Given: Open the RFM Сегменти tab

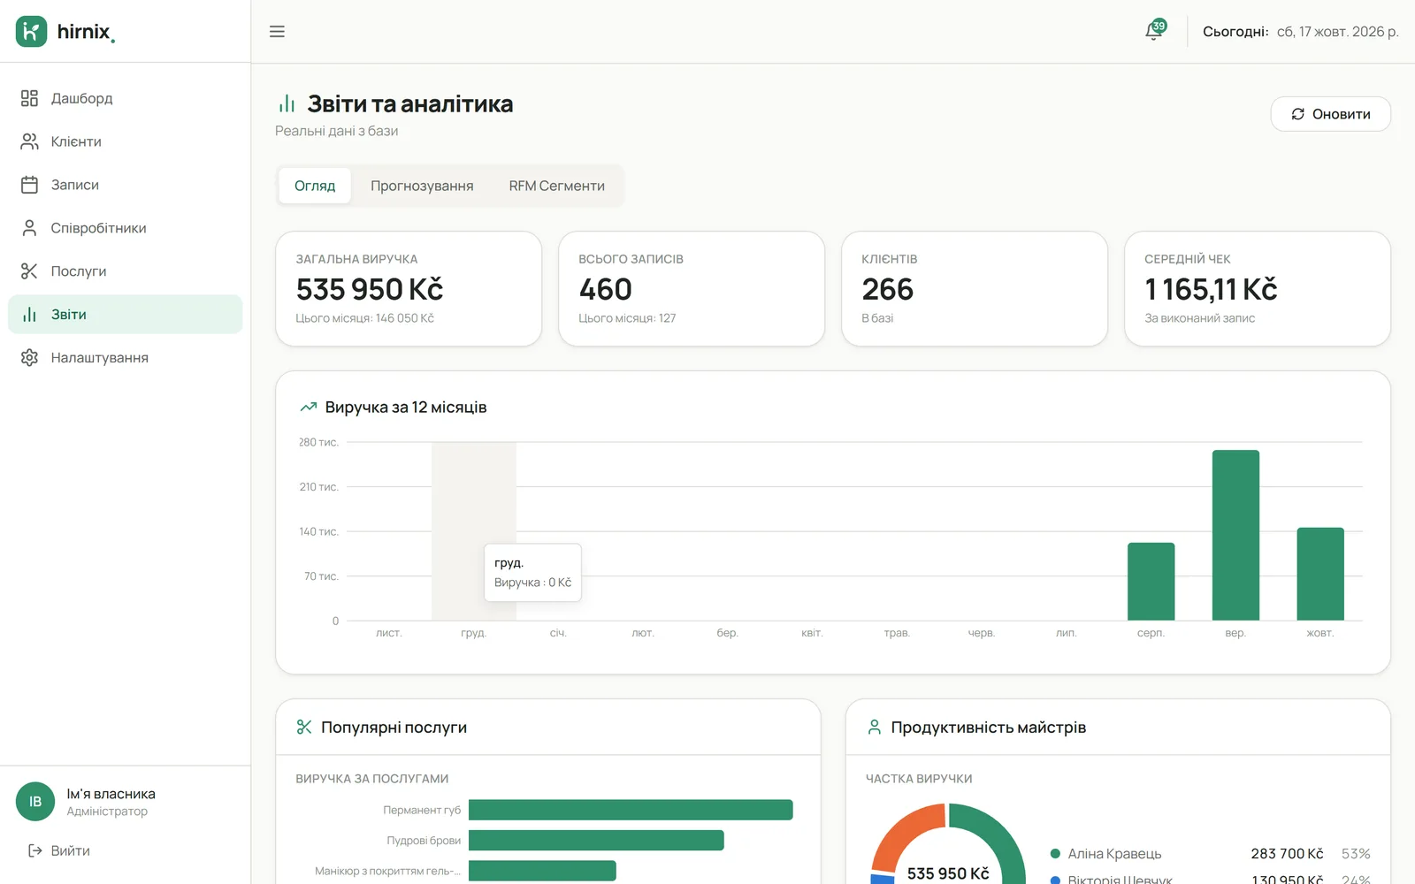Looking at the screenshot, I should point(557,186).
